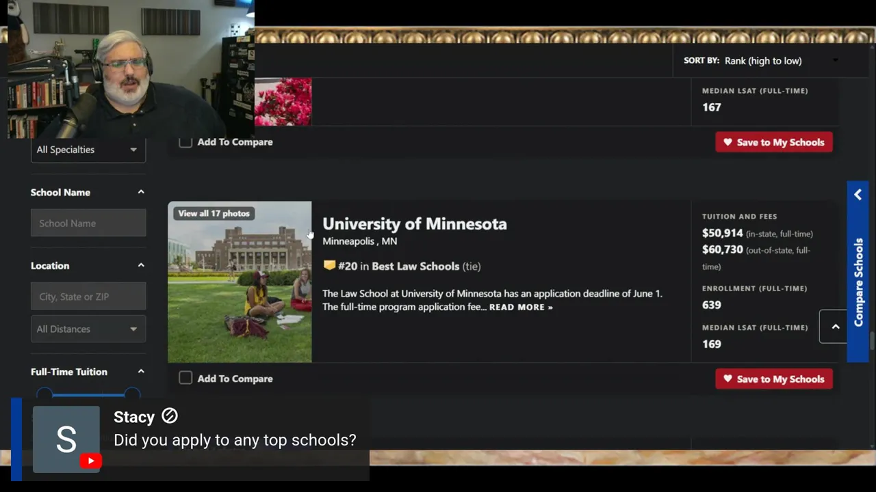
Task: Click the heart icon on Minnesota's Save button
Action: (x=727, y=379)
